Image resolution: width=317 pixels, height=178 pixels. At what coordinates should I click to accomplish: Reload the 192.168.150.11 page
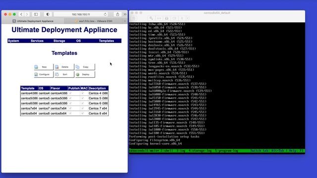[105, 14]
